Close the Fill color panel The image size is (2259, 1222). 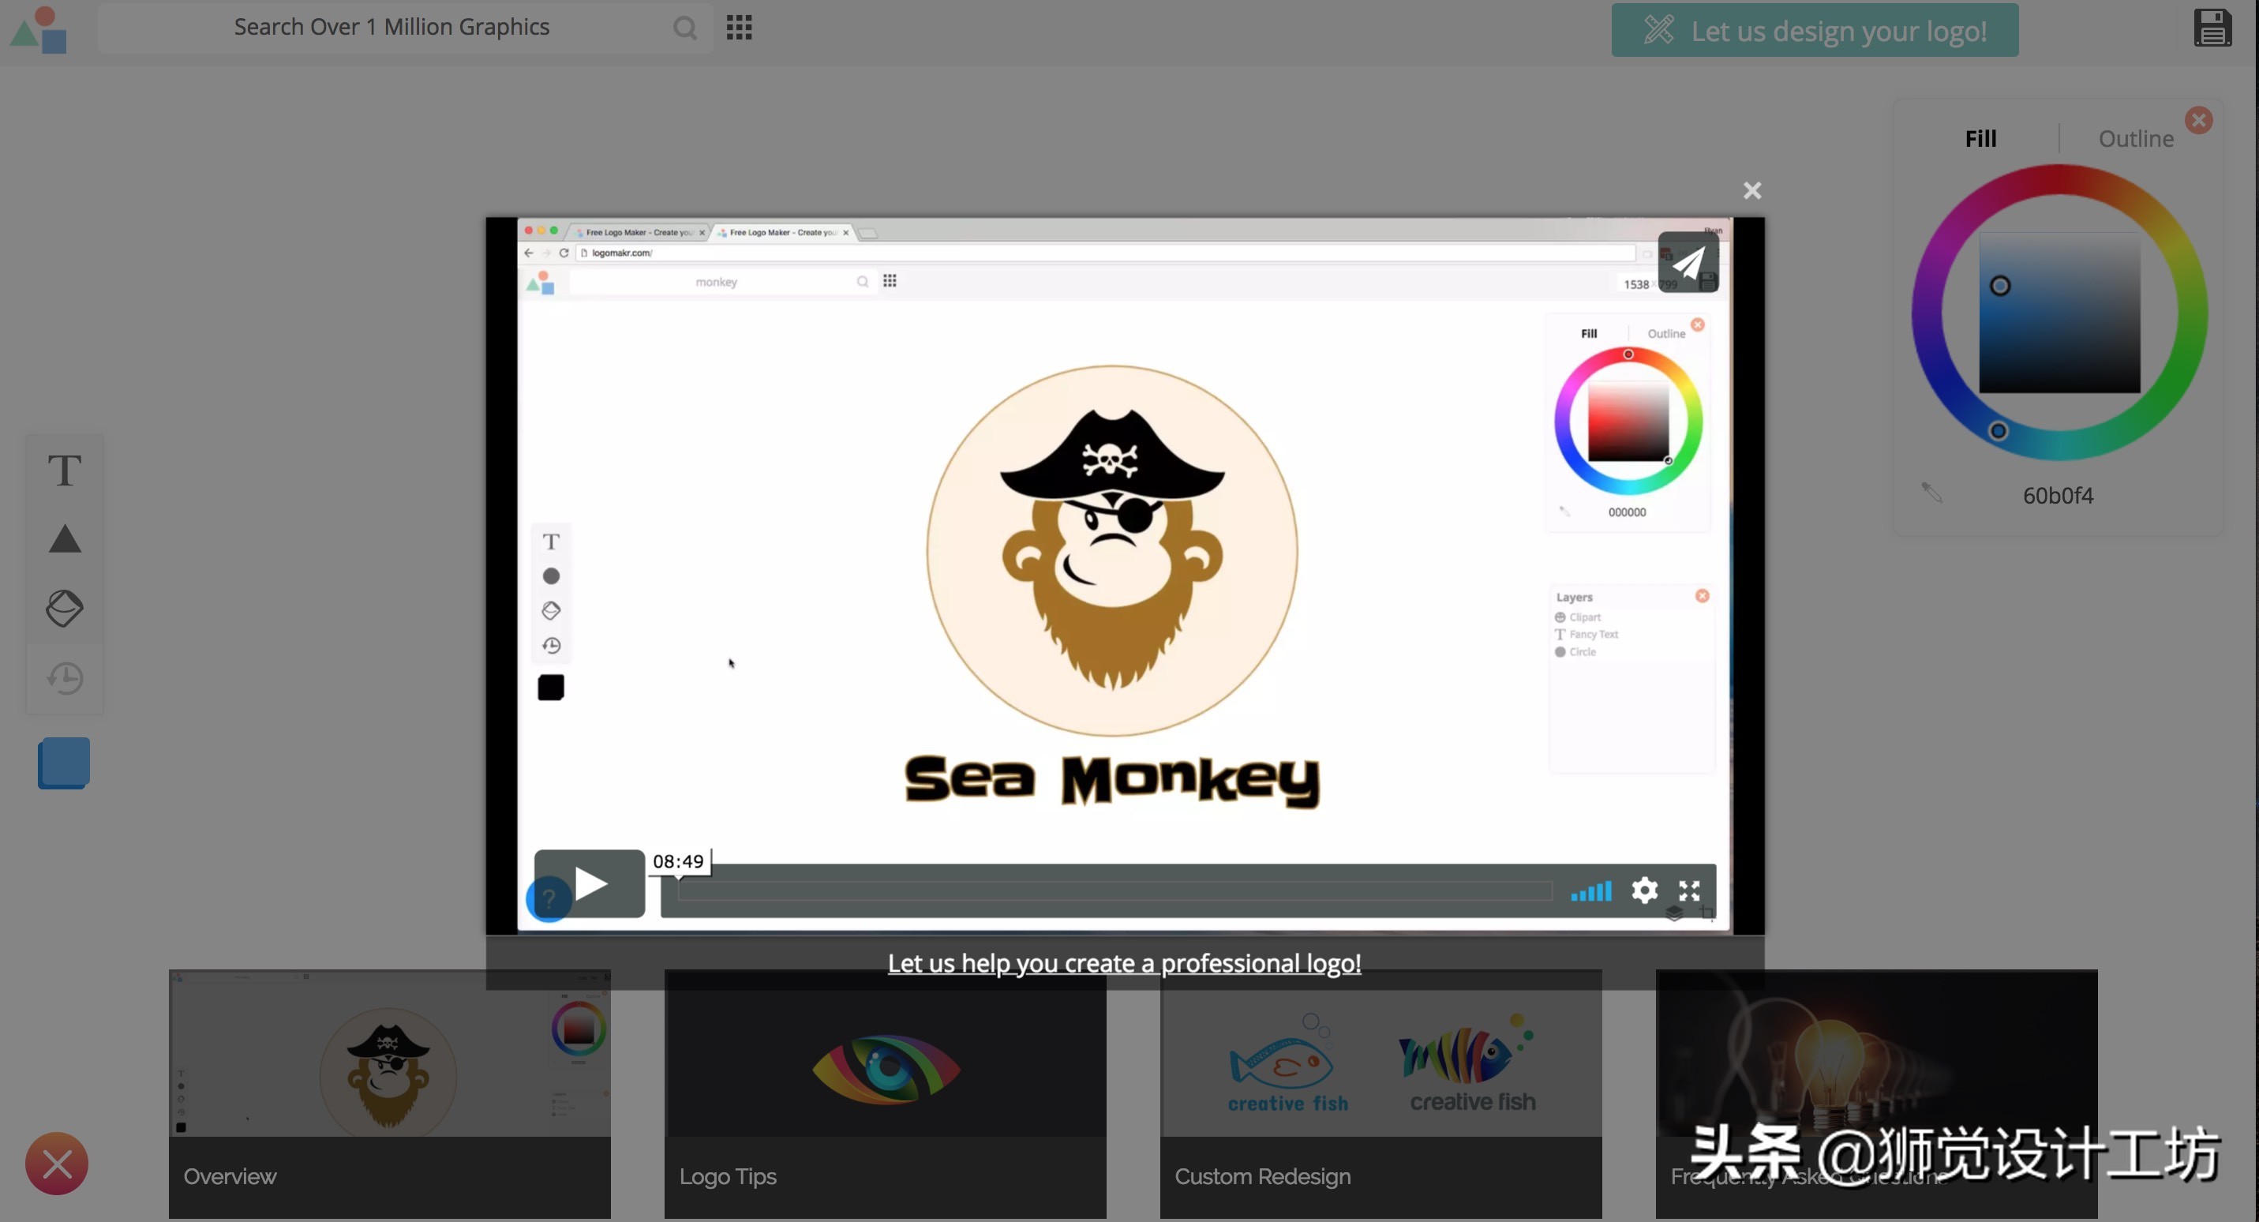(x=2199, y=120)
